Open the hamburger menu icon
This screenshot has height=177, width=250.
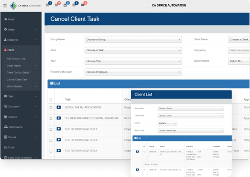point(5,6)
